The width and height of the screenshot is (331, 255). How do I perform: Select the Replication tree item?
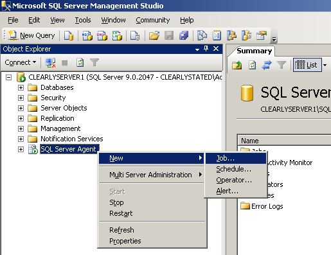57,118
